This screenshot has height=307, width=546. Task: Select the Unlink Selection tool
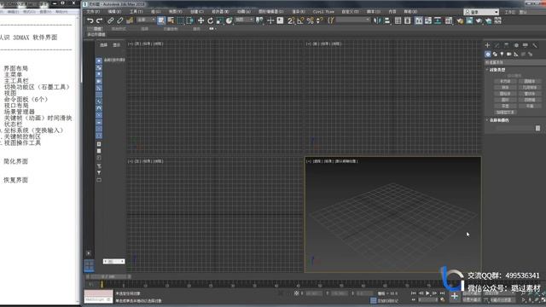(119, 20)
